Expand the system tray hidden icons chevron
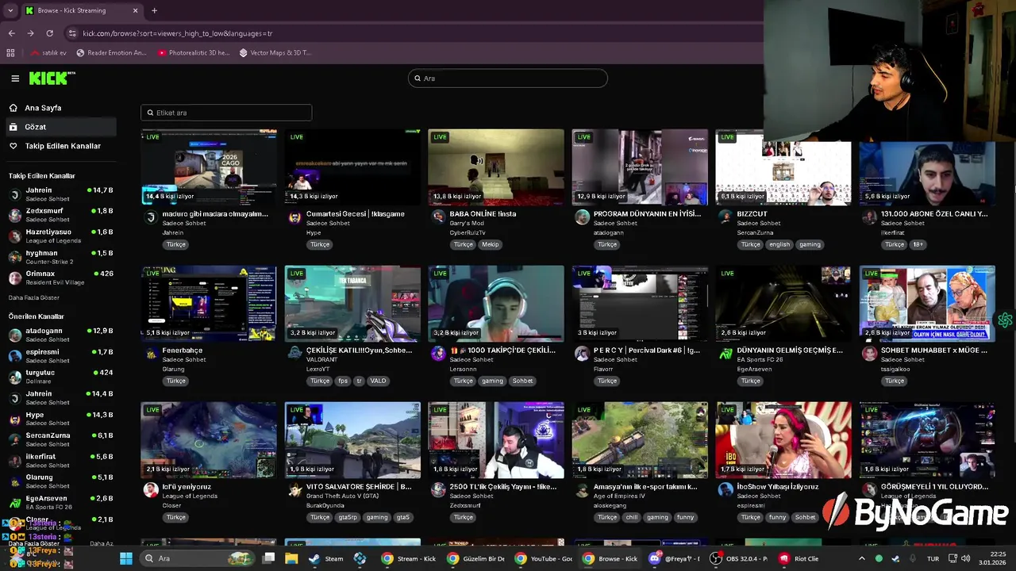1016x571 pixels. coord(861,558)
